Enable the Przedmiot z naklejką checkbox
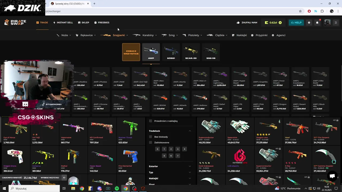The image size is (342, 192). (x=150, y=121)
